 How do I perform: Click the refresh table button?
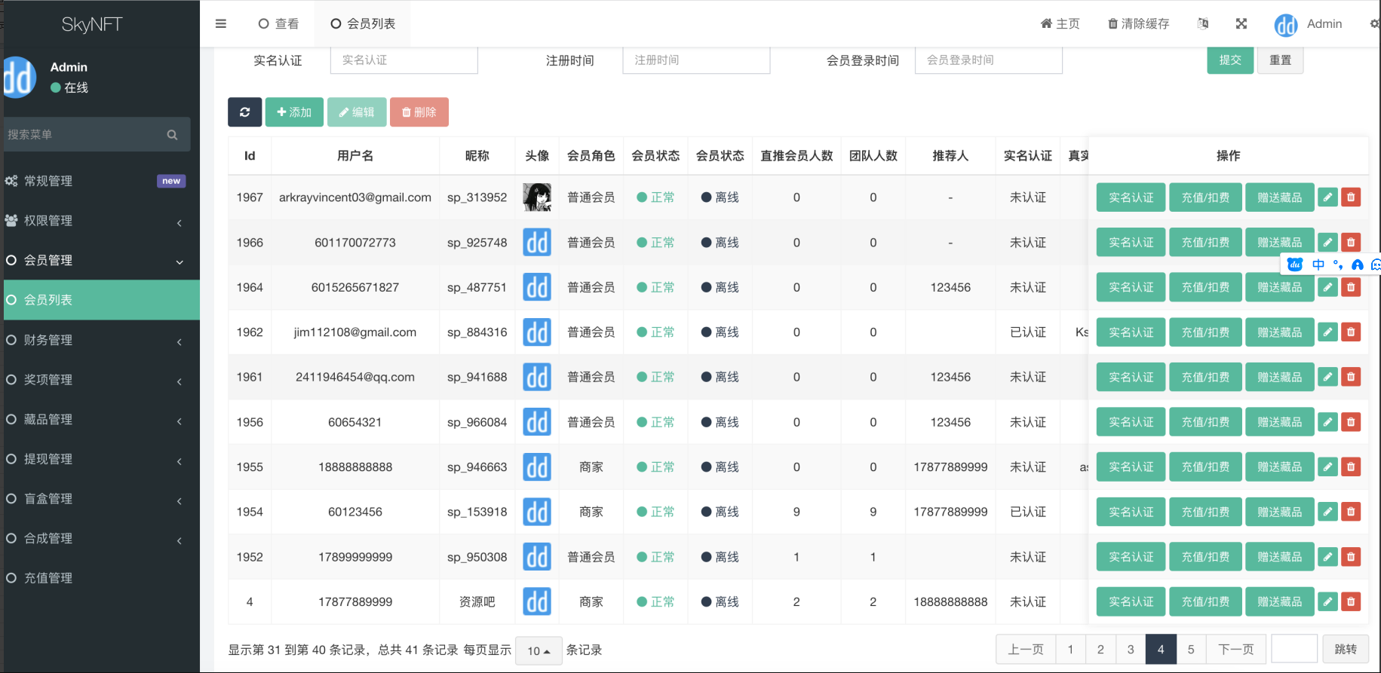tap(245, 112)
